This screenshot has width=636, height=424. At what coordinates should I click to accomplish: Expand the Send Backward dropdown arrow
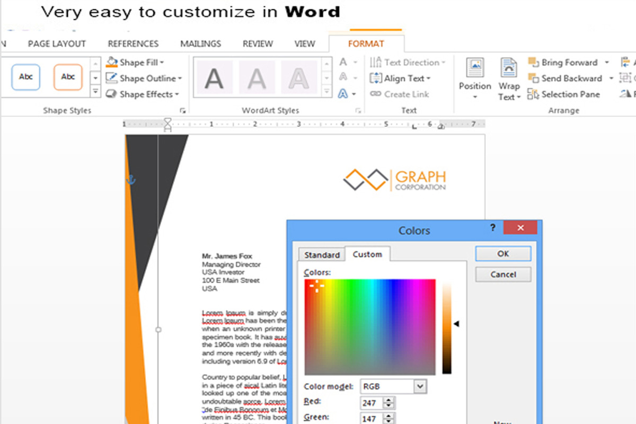point(611,78)
